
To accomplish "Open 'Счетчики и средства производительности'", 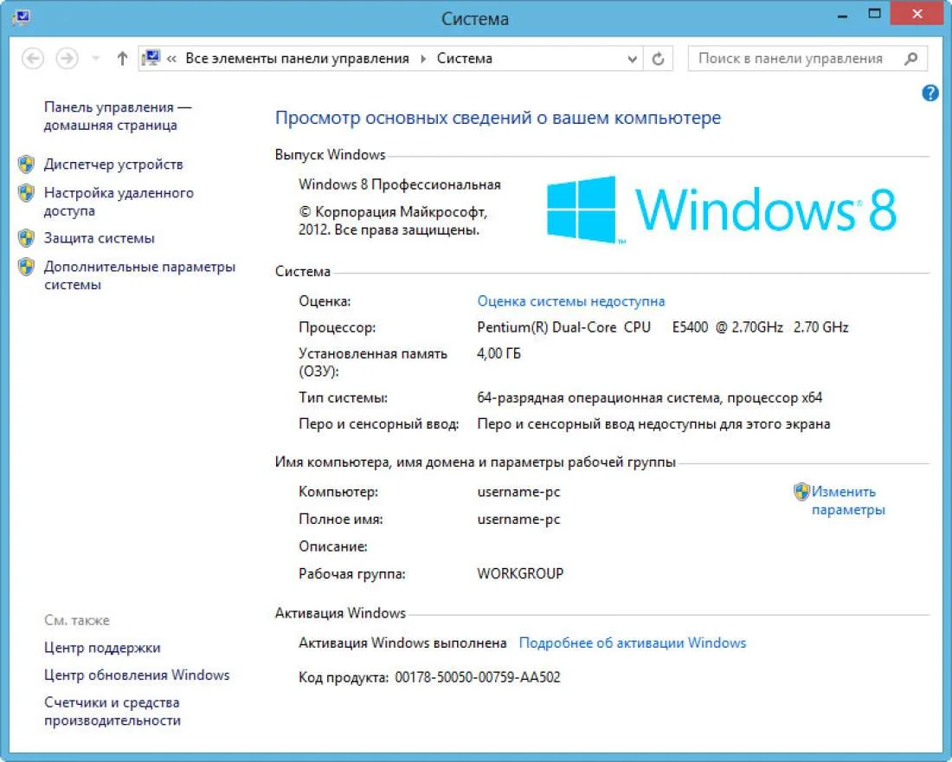I will [x=113, y=711].
